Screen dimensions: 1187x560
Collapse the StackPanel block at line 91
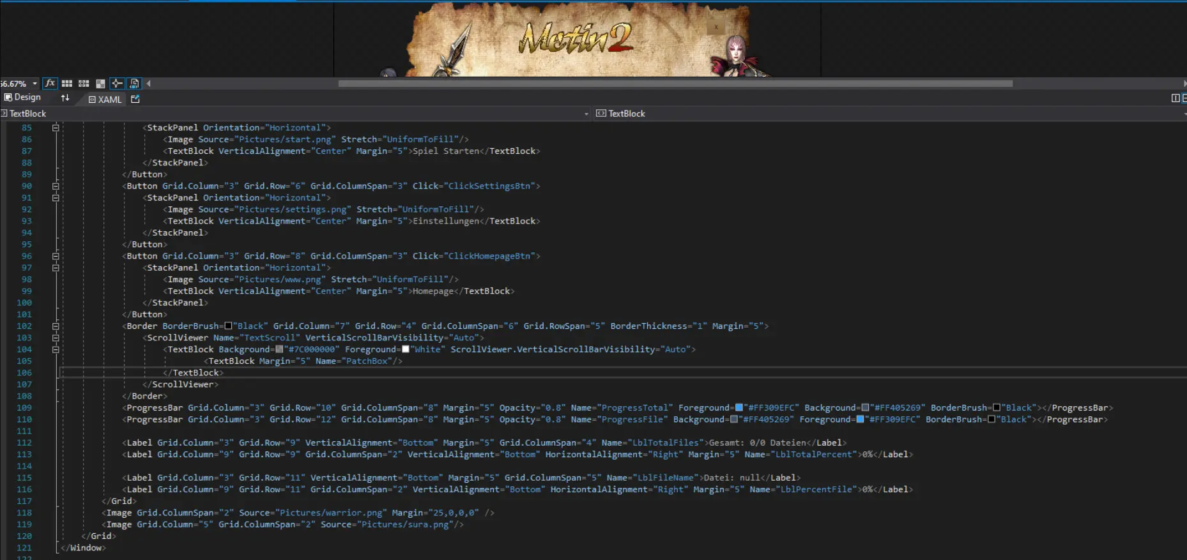pos(56,198)
